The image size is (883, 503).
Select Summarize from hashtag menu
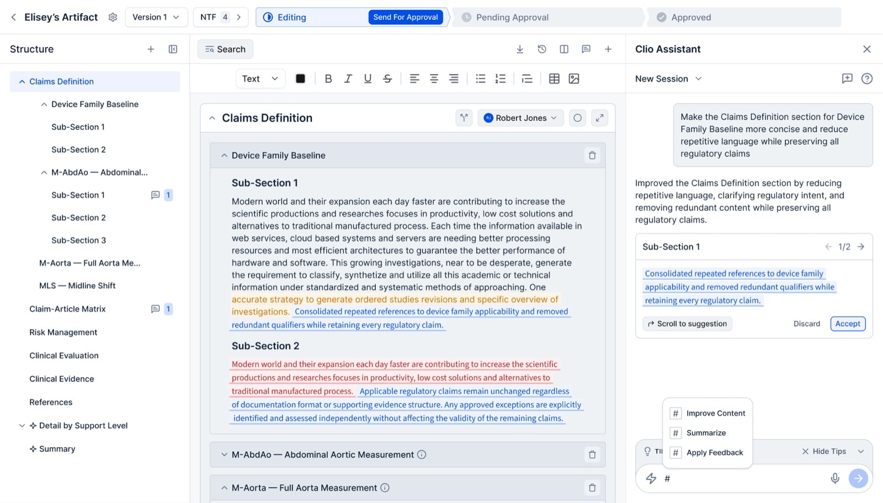click(x=708, y=433)
